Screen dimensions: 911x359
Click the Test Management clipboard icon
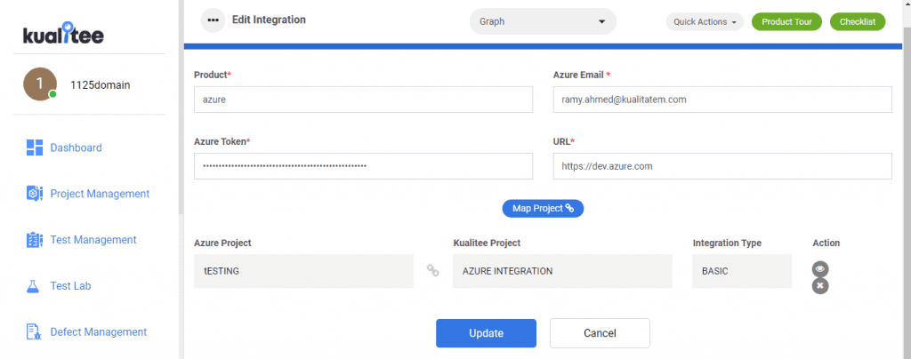click(35, 240)
